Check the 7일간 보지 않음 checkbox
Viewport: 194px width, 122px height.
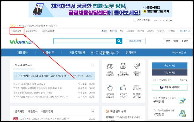click(135, 20)
